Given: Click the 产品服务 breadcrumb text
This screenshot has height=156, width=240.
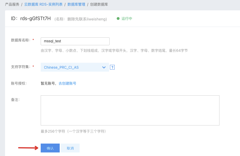Looking at the screenshot, I should (12, 4).
